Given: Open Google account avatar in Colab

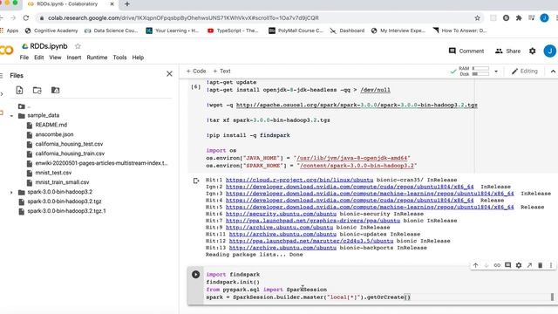Looking at the screenshot, I should tap(549, 51).
